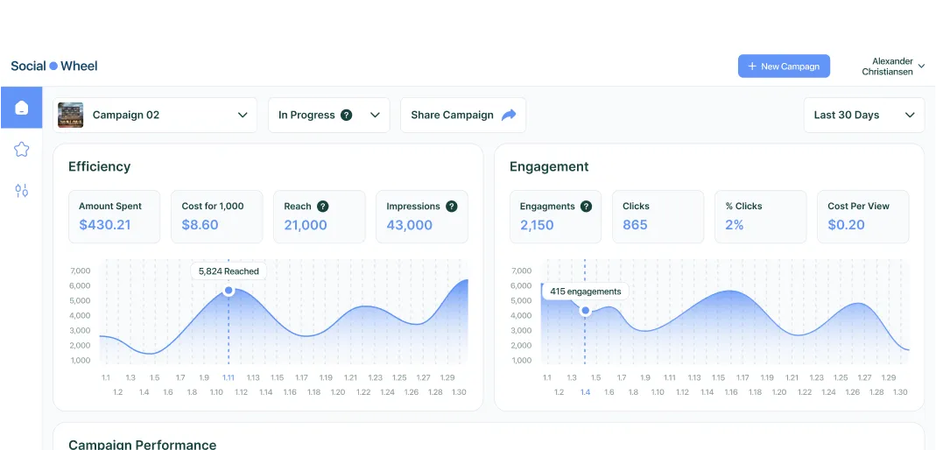Click the Share Campaign button

[x=463, y=116]
